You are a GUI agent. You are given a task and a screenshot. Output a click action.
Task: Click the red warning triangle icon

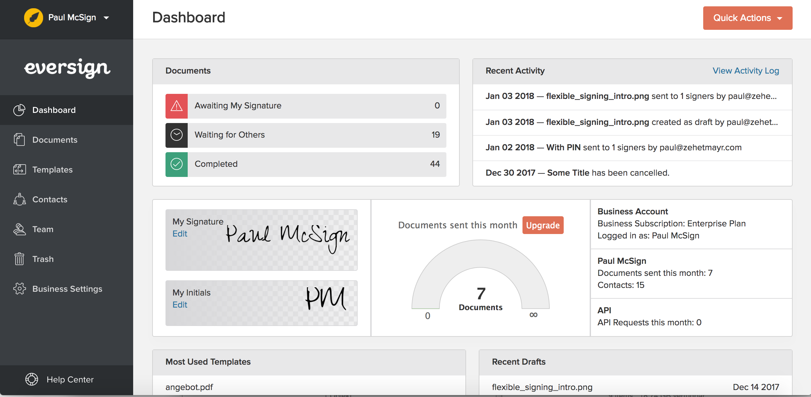(x=177, y=106)
